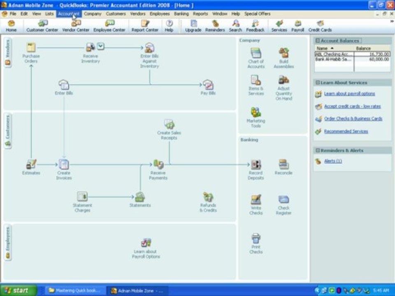
Task: Open Reminders from toolbar
Action: (215, 26)
